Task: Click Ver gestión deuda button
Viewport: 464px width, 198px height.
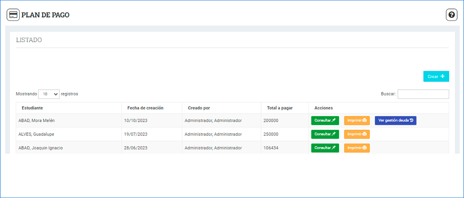Action: pyautogui.click(x=395, y=121)
